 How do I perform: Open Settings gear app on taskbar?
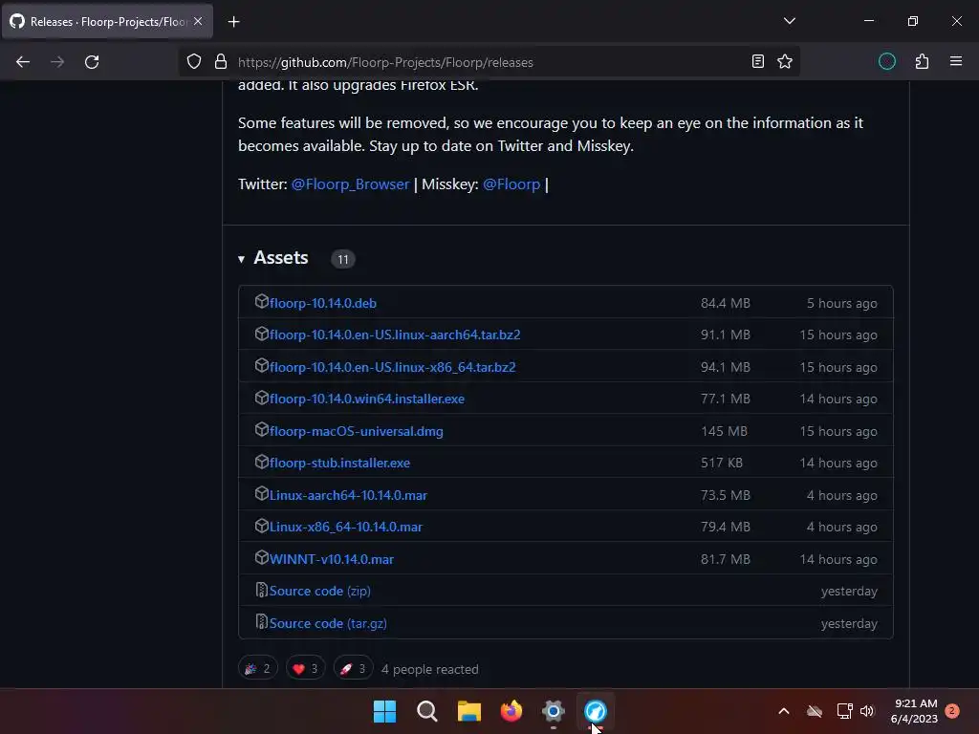(554, 711)
